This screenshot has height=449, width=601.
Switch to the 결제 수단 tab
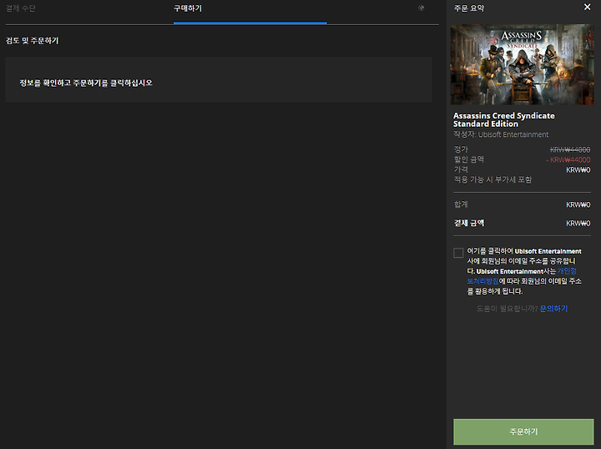pos(21,8)
